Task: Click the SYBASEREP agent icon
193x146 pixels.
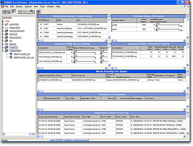Action: coord(7,51)
